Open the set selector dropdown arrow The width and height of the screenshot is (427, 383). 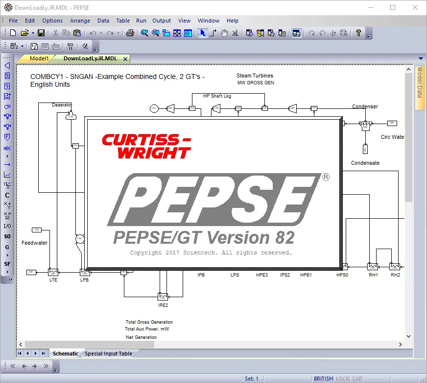click(23, 47)
